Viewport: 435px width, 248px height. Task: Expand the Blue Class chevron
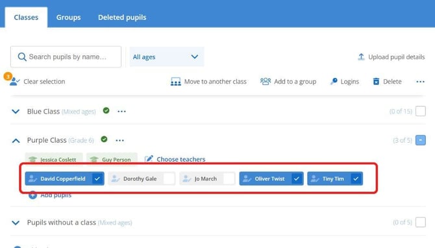click(16, 112)
